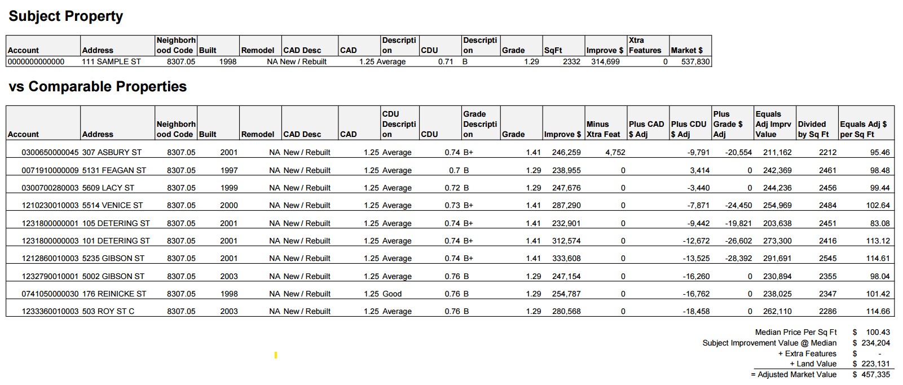
Task: Select adjusted market value 457,335
Action: pyautogui.click(x=875, y=374)
